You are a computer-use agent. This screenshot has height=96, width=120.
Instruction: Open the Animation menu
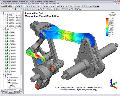coord(42,4)
